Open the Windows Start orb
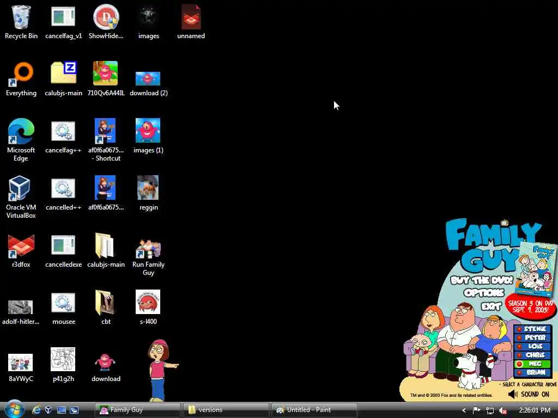 [x=14, y=409]
